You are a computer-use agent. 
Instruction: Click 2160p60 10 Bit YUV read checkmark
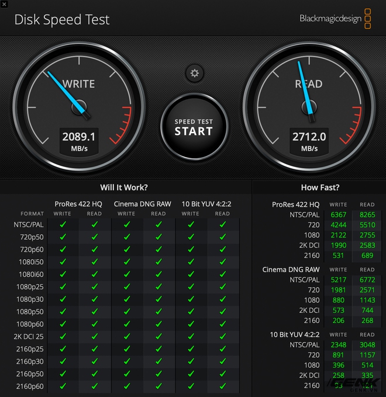(223, 386)
